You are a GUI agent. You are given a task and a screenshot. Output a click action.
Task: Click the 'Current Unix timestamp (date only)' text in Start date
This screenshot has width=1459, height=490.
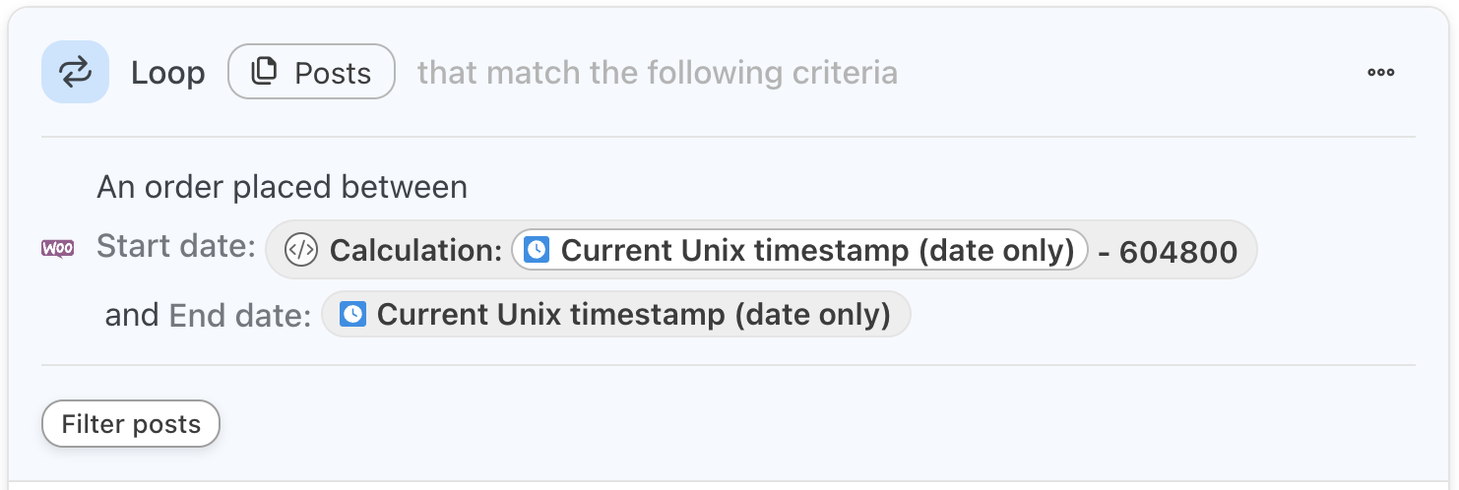817,250
